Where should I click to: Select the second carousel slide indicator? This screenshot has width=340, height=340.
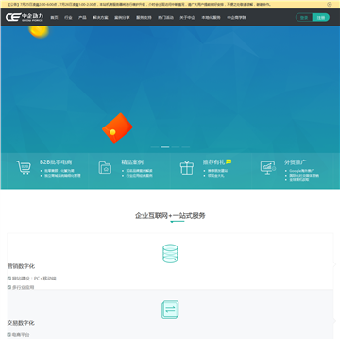[x=165, y=147]
